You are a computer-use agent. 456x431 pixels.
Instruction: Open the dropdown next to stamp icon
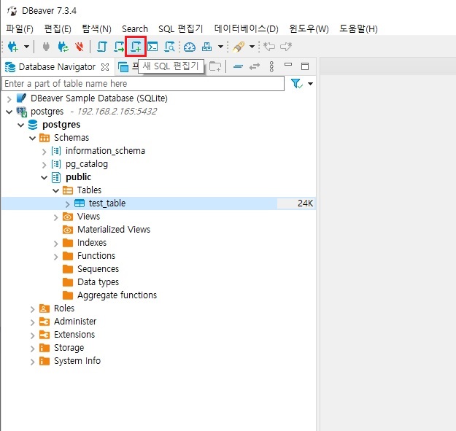click(221, 47)
